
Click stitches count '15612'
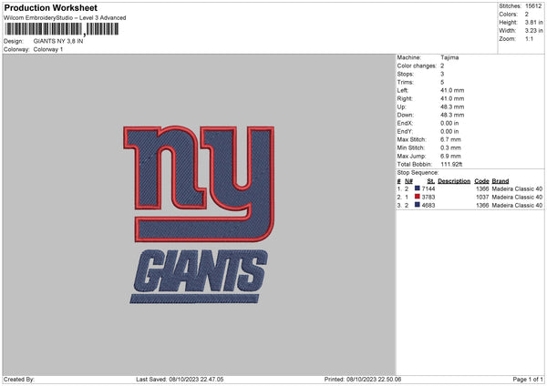coord(533,6)
